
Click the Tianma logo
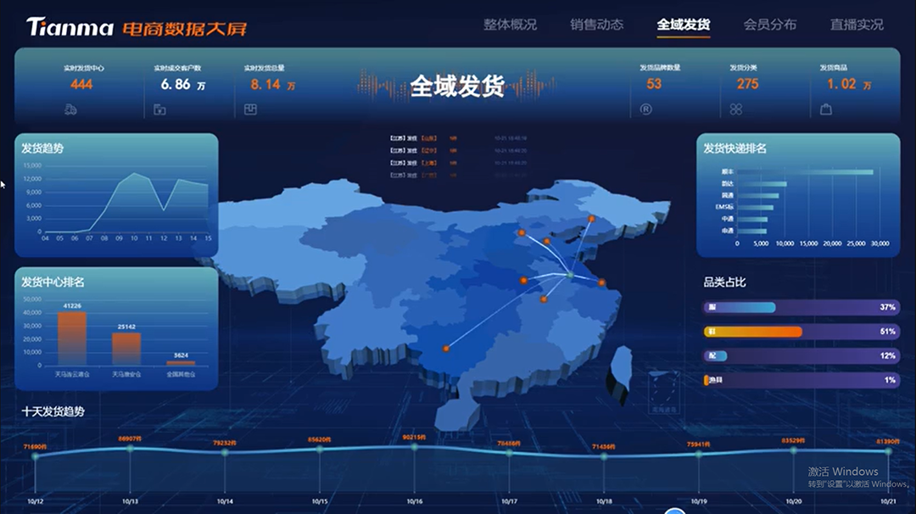point(70,27)
